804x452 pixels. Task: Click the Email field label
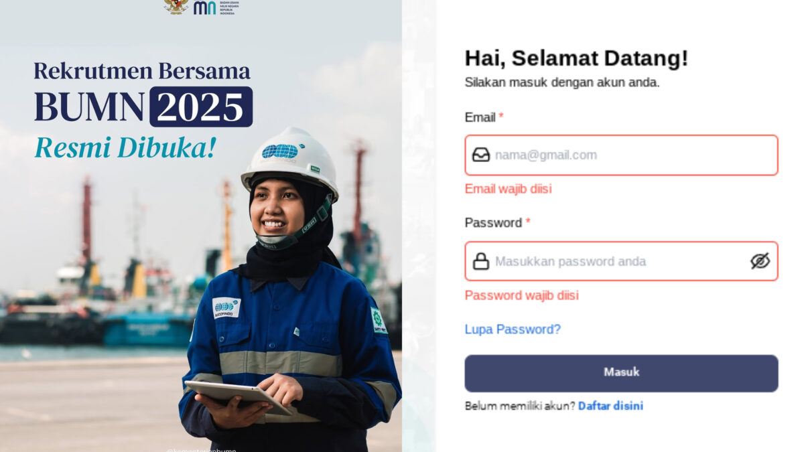[x=480, y=117]
